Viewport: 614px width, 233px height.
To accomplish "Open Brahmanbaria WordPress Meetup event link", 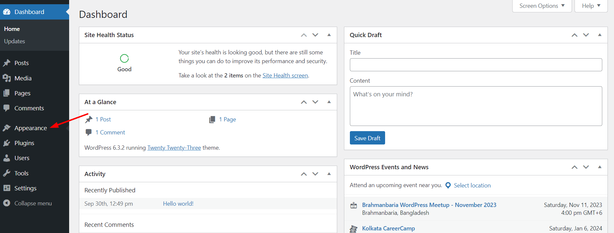I will pyautogui.click(x=429, y=205).
